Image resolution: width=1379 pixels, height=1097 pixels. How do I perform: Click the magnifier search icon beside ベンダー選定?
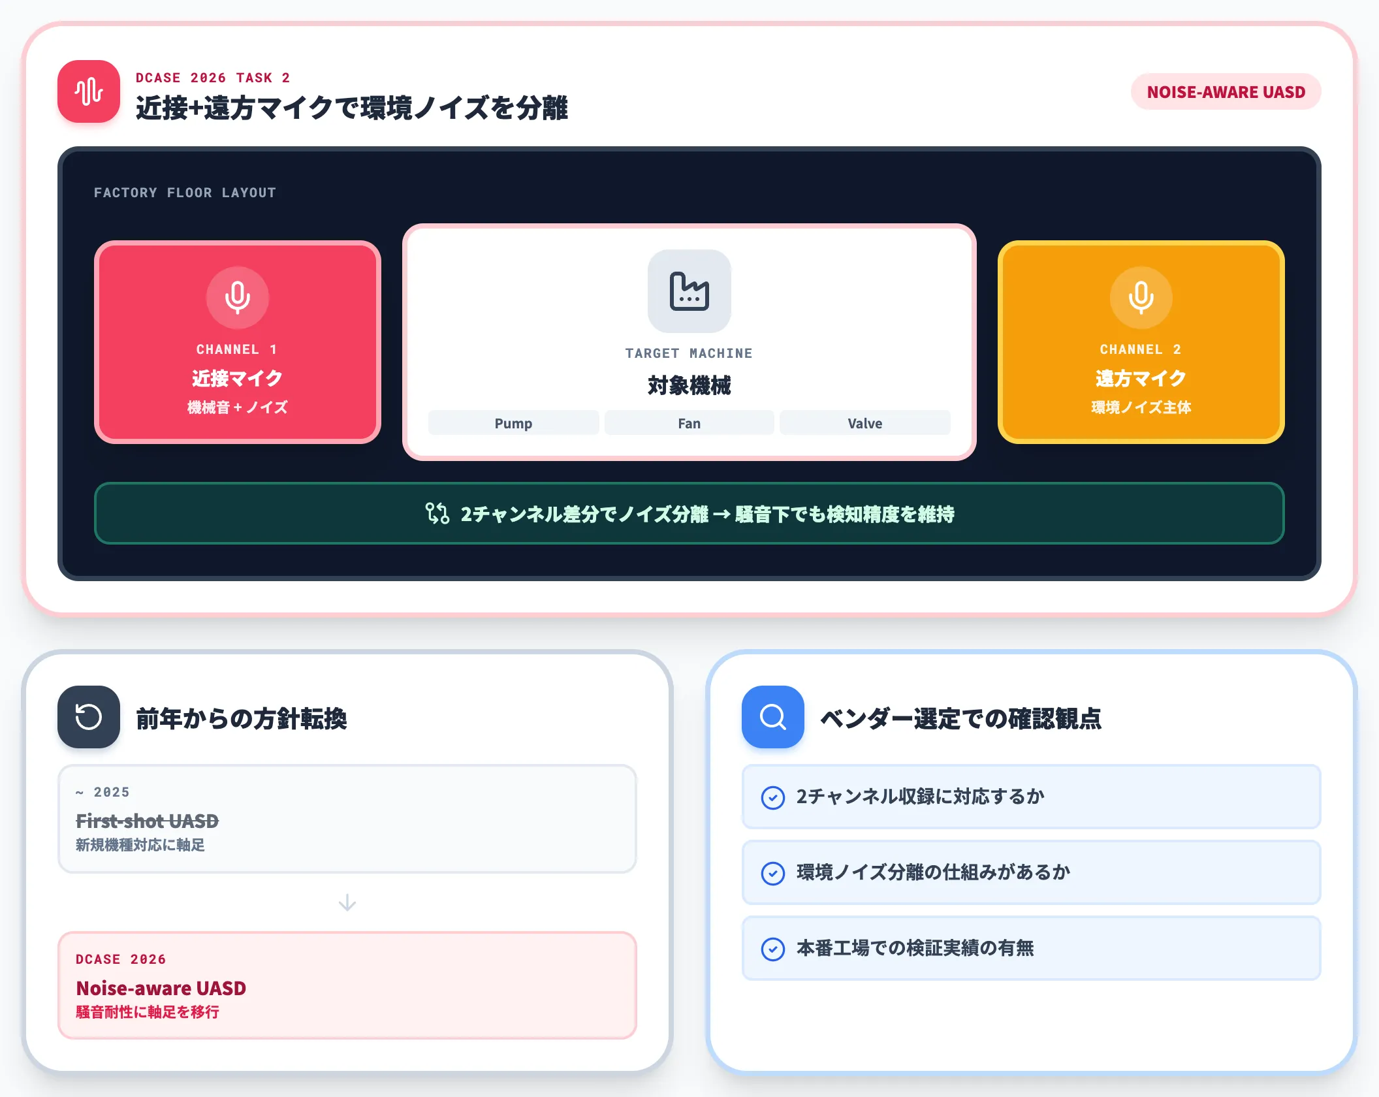(773, 717)
